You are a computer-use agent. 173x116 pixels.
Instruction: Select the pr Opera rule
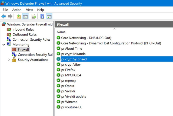point(68,86)
